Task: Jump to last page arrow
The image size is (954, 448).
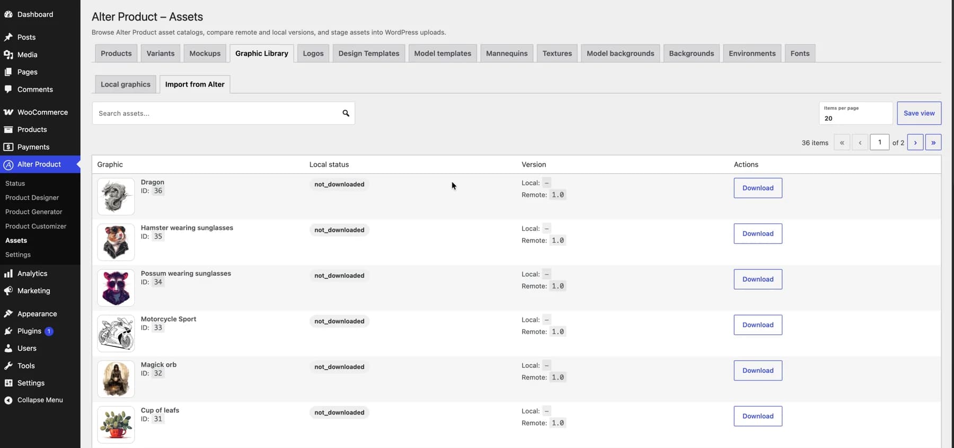Action: click(x=933, y=142)
